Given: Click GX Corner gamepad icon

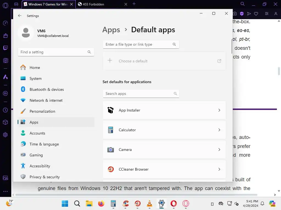Looking at the screenshot, I should [x=16, y=4].
